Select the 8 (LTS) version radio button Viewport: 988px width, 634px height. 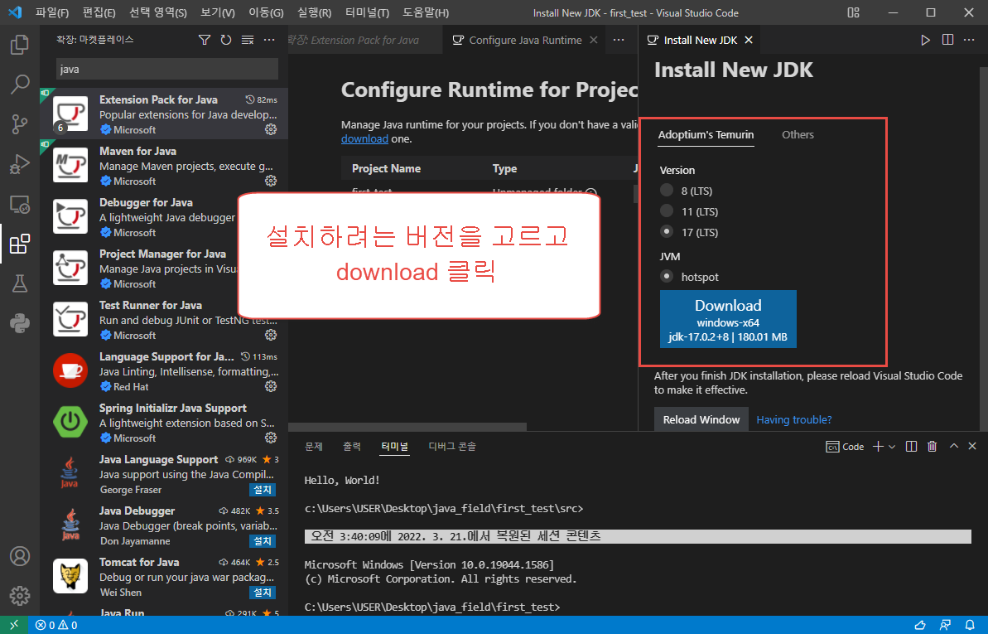[x=667, y=190]
